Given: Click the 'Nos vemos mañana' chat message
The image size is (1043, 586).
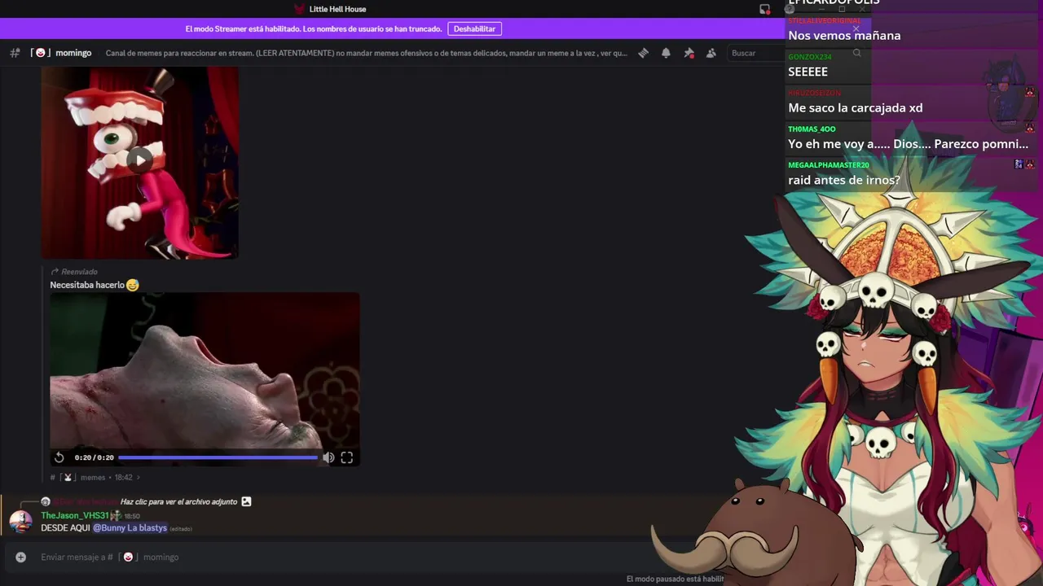Looking at the screenshot, I should pyautogui.click(x=844, y=36).
